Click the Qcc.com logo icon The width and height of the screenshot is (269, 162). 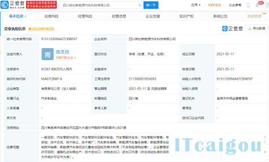coord(4,5)
